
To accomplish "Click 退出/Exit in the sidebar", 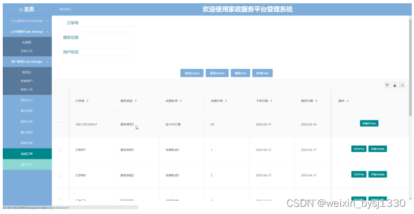I will pyautogui.click(x=27, y=164).
